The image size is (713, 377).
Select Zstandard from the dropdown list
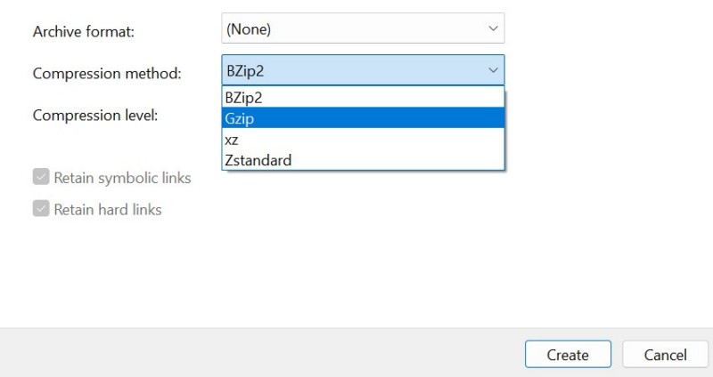[x=363, y=160]
